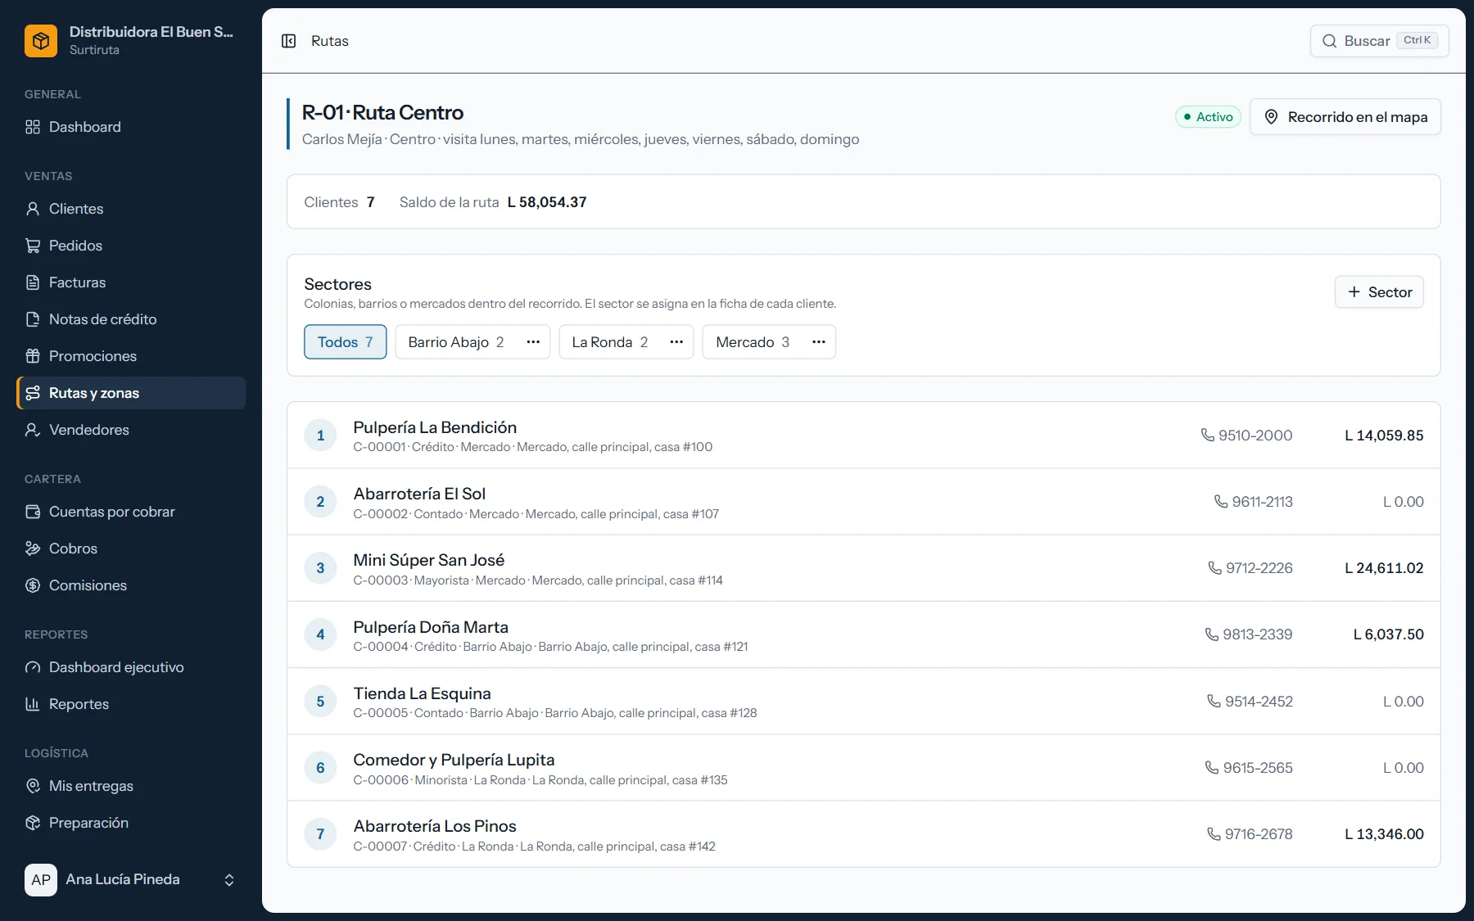The image size is (1474, 921).
Task: Click the Pedidos cart icon
Action: click(33, 246)
